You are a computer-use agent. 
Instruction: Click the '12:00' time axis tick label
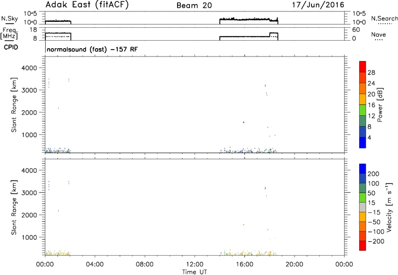[195, 265]
